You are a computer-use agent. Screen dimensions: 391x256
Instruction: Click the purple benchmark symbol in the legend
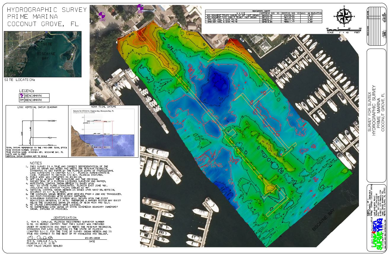point(21,95)
